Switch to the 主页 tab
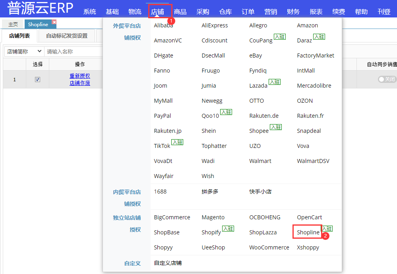Screen dimensions: 397x274 [13, 24]
